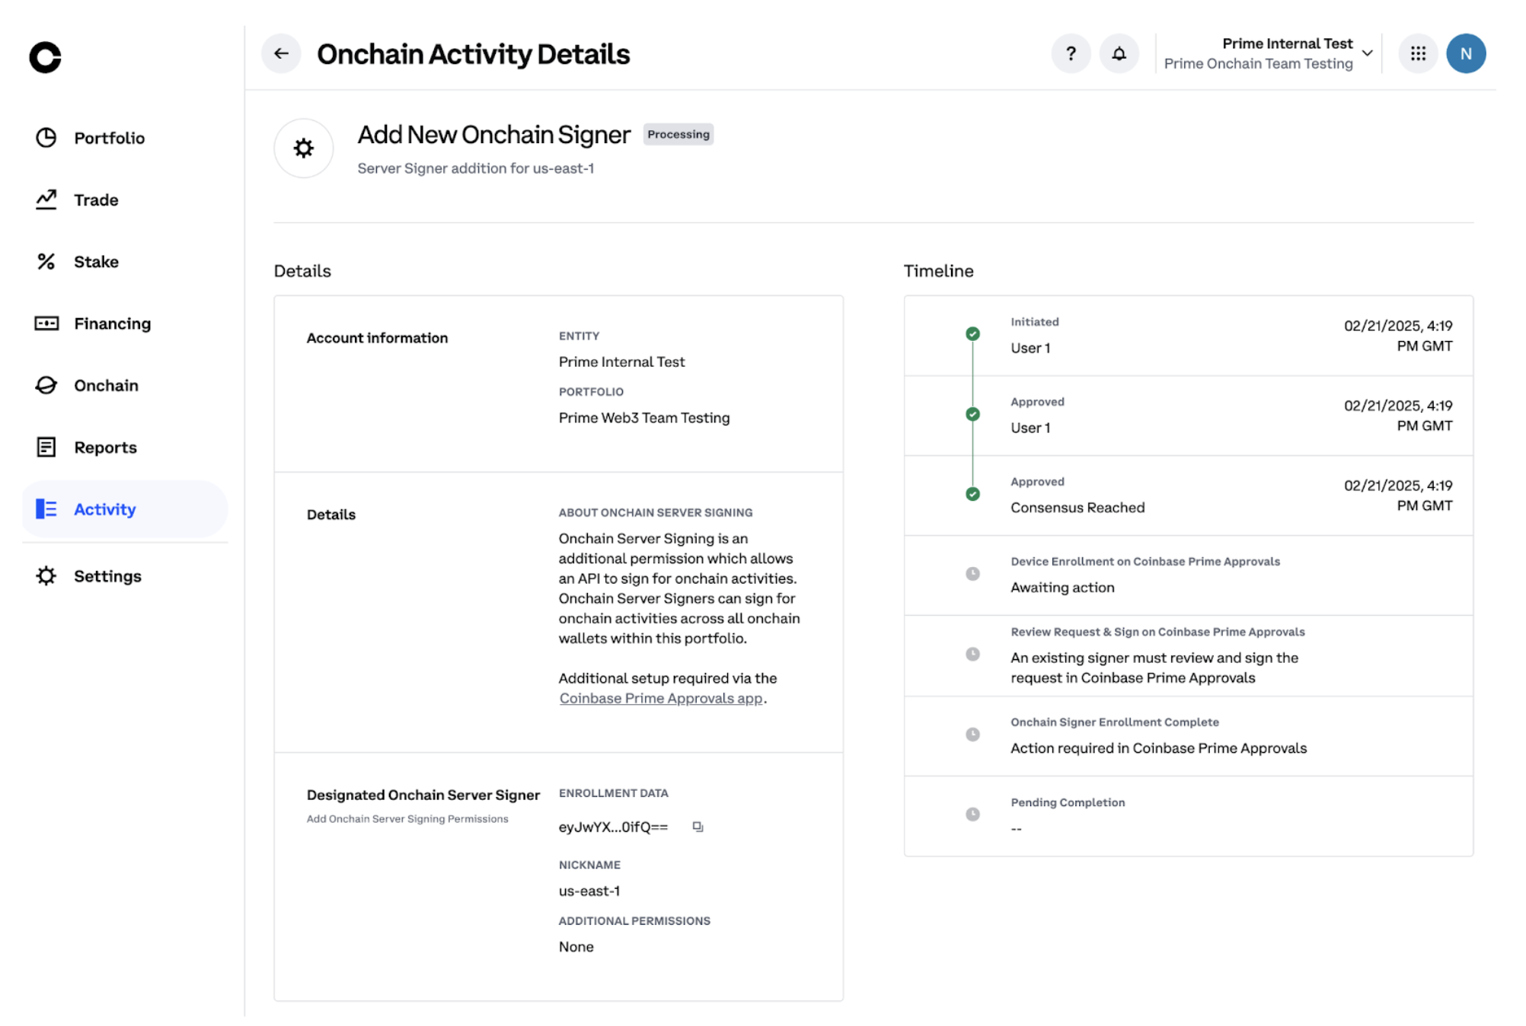
Task: Open notifications bell icon
Action: click(1119, 53)
